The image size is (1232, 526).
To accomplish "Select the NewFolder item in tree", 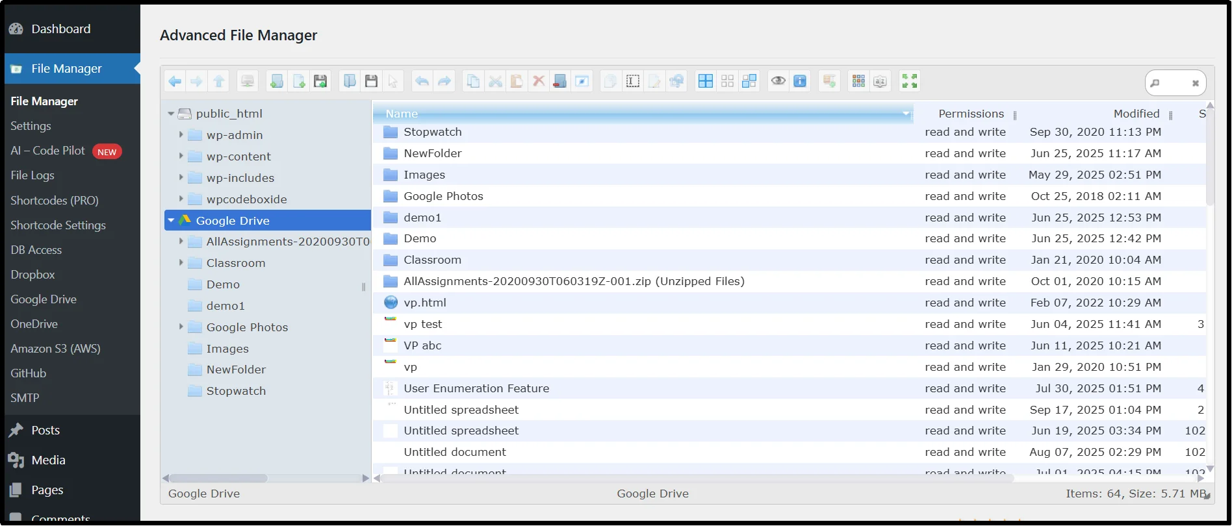I will (x=236, y=369).
